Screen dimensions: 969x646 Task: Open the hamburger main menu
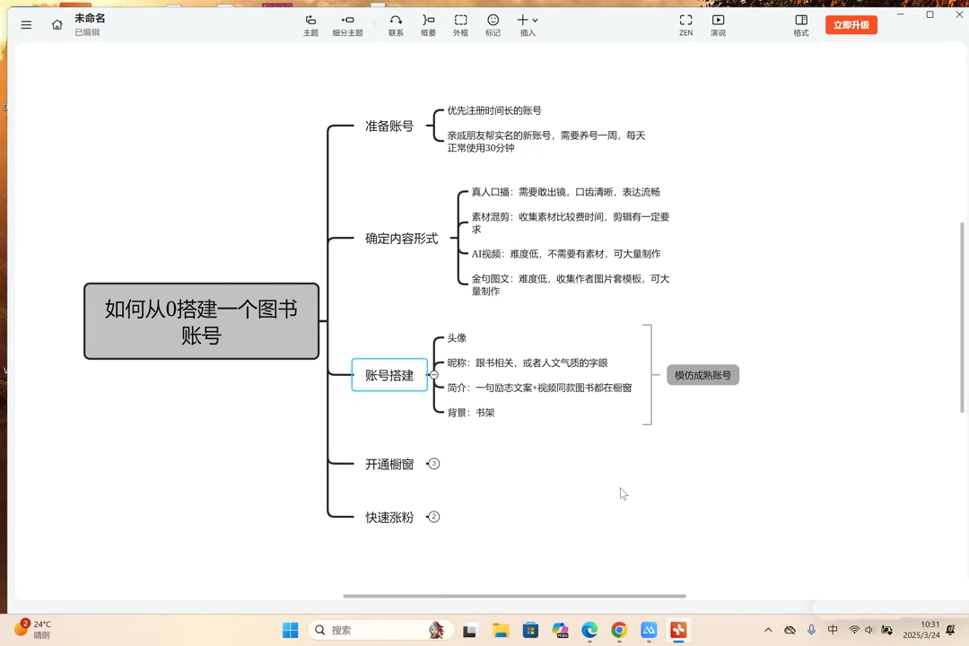[x=26, y=25]
